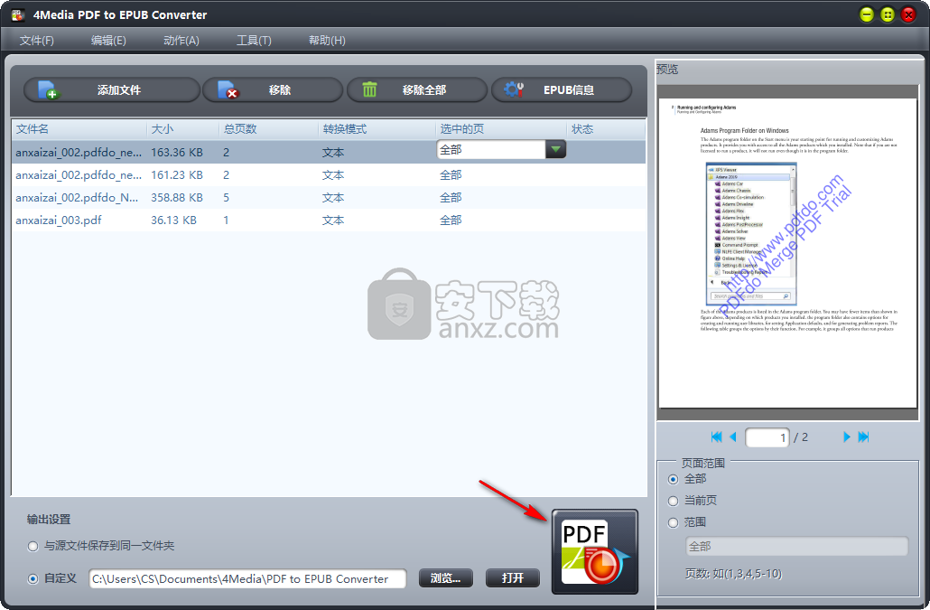930x610 pixels.
Task: Select the anxaizai_002.pdfdo_N... file row
Action: pos(329,198)
